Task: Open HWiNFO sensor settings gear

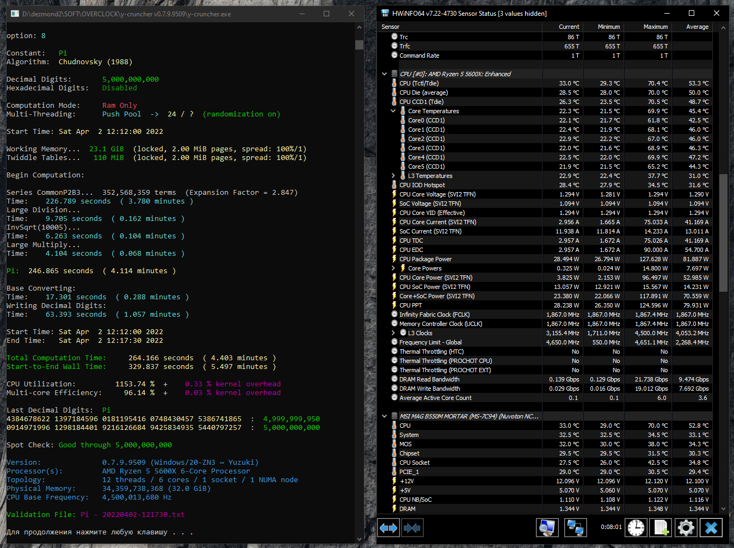Action: point(686,528)
